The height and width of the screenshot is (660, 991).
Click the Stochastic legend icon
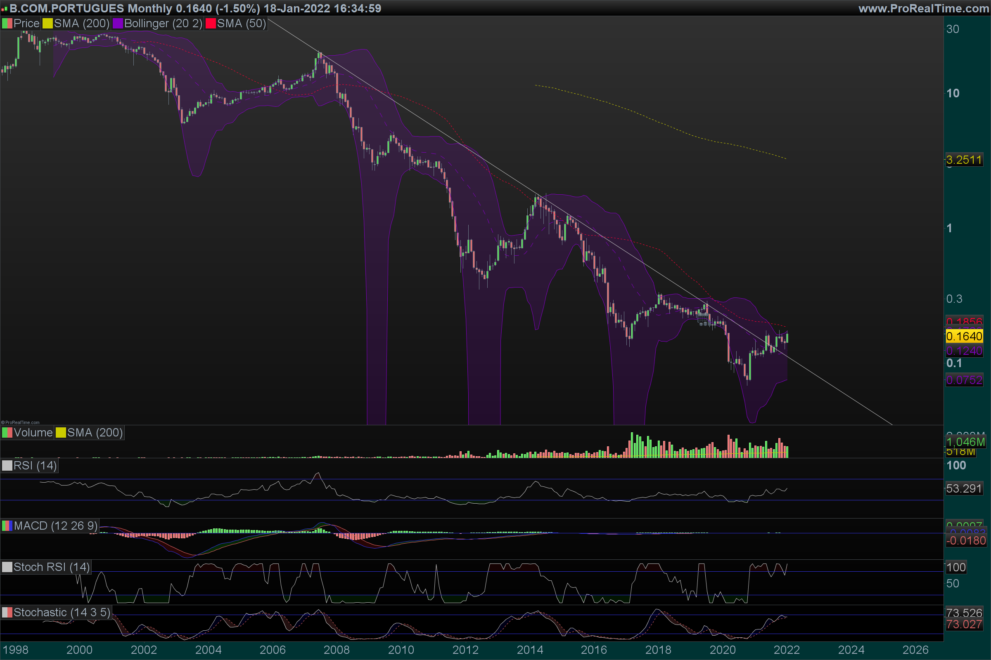point(7,613)
